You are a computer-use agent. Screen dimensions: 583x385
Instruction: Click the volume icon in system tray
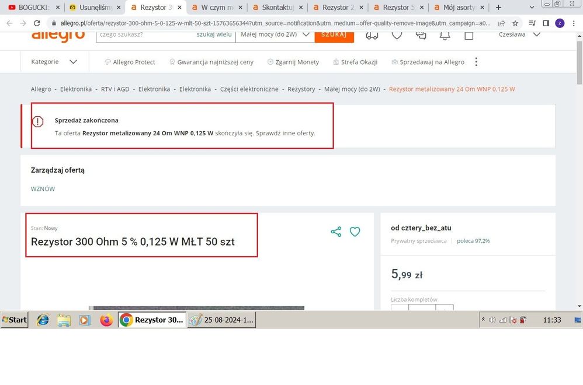[492, 320]
